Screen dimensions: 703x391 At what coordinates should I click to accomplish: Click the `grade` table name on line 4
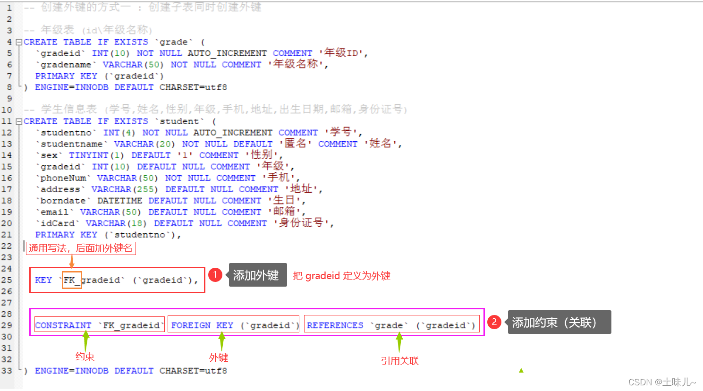tap(173, 42)
